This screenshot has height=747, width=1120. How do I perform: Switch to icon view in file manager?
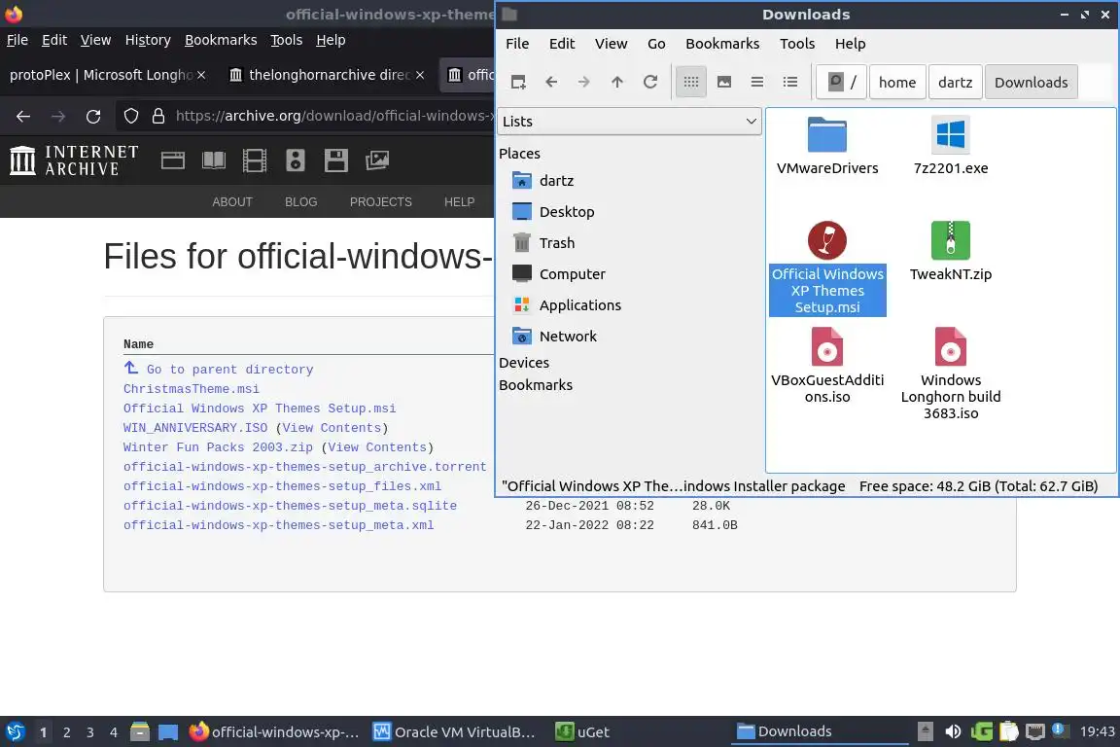[x=690, y=83]
